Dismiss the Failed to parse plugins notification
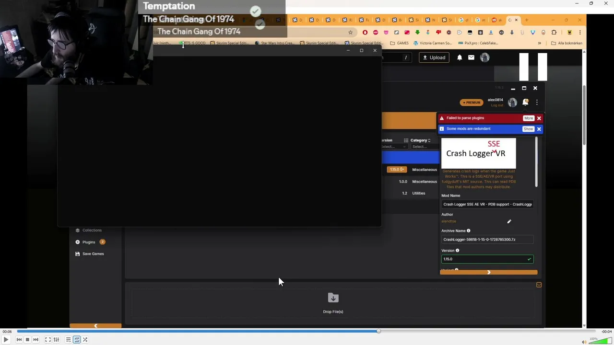 539,118
